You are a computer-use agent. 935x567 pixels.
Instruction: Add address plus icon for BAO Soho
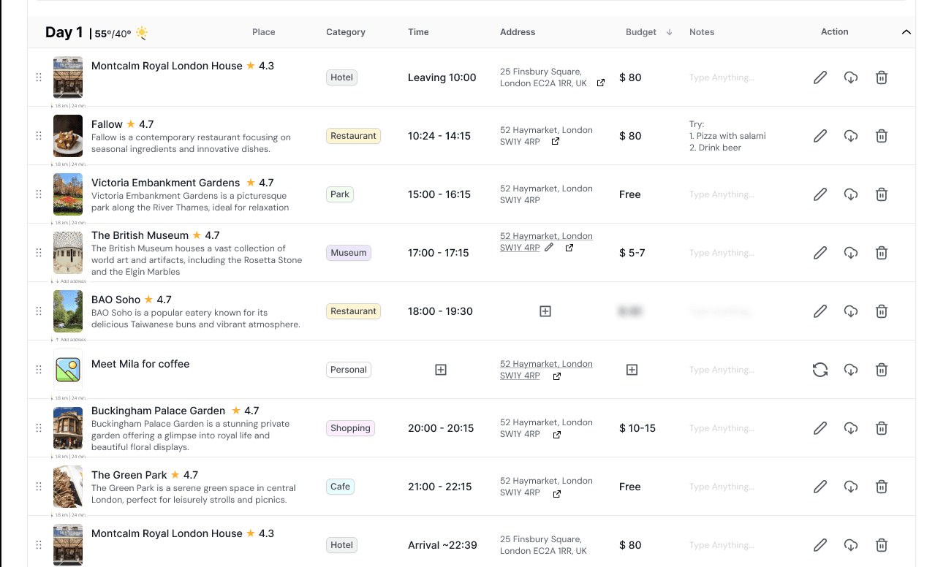545,311
